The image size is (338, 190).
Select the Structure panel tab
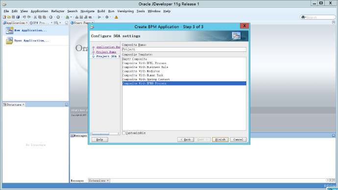tap(14, 104)
